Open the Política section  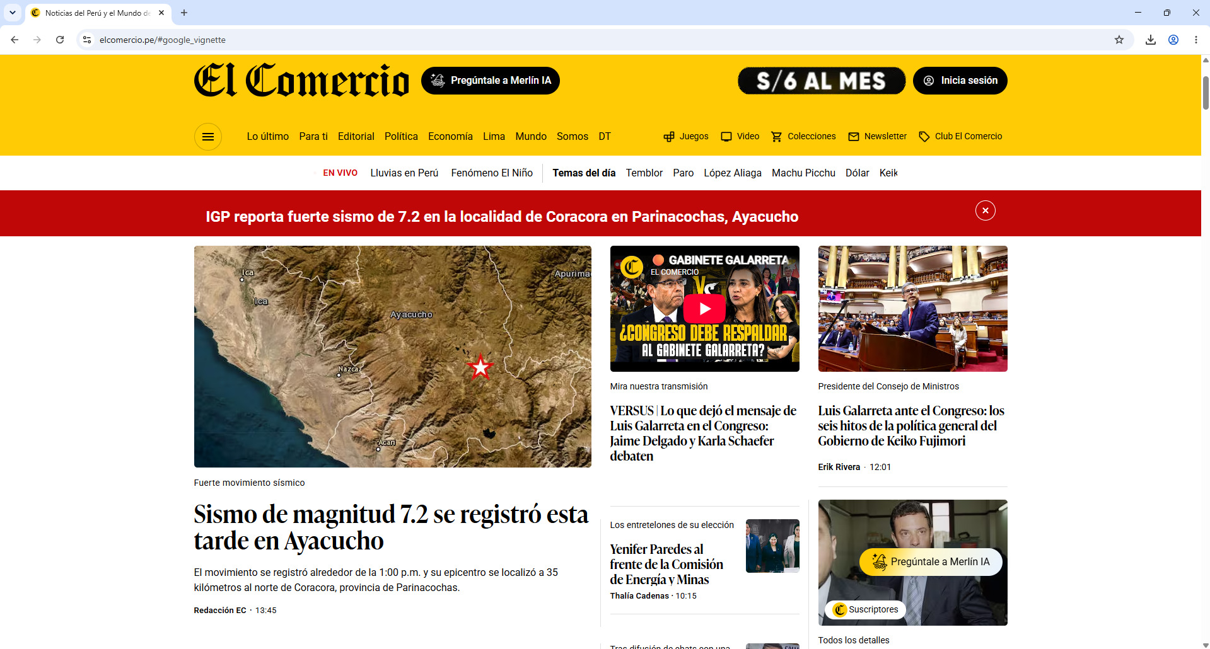[x=401, y=137]
